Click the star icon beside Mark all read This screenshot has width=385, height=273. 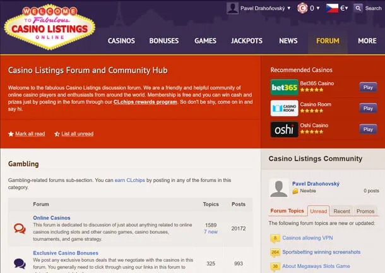(x=11, y=134)
